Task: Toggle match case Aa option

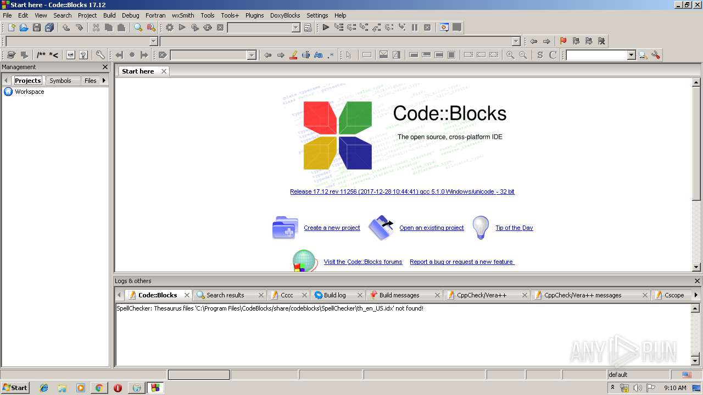Action: [318, 55]
